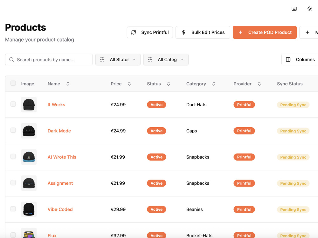Click the keyboard shortcuts icon
This screenshot has width=318, height=238.
[294, 9]
